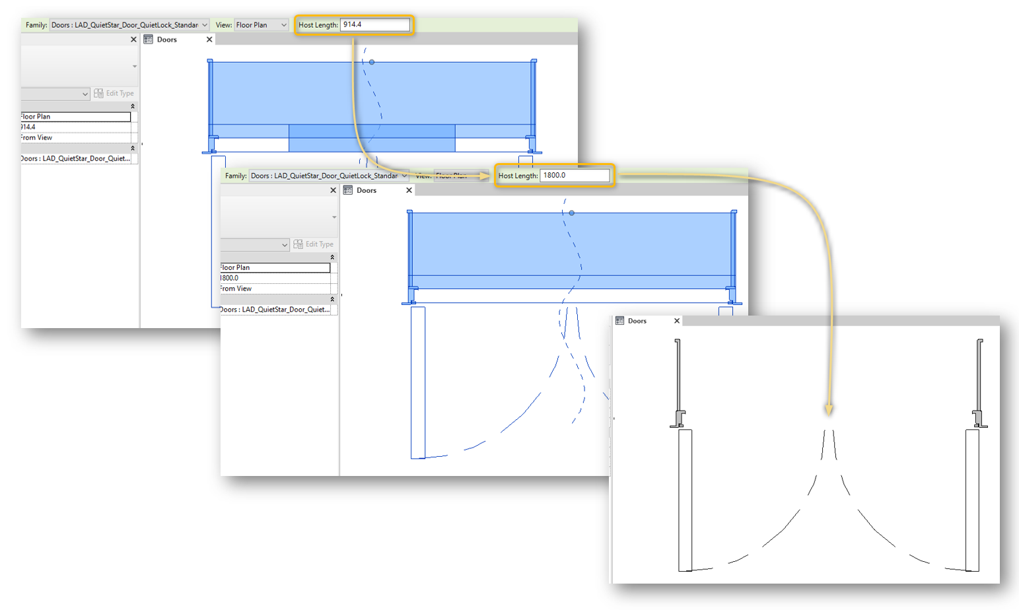The height and width of the screenshot is (610, 1019).
Task: Click the Doors icon on the front preview tab
Action: (621, 322)
